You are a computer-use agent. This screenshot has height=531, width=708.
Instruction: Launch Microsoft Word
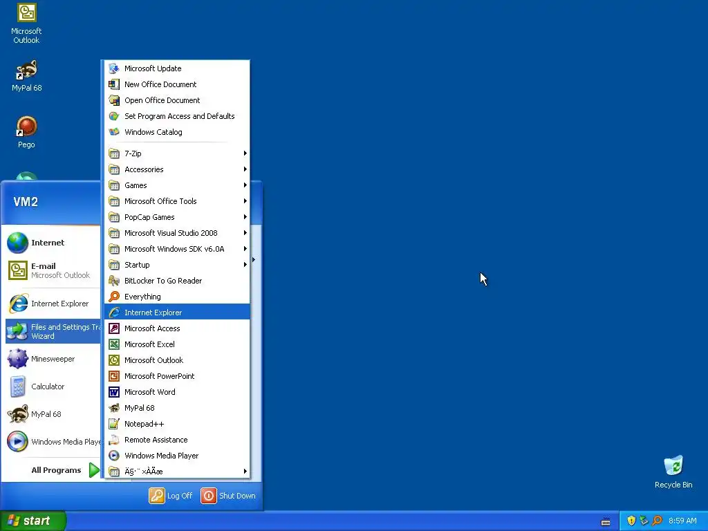click(177, 392)
